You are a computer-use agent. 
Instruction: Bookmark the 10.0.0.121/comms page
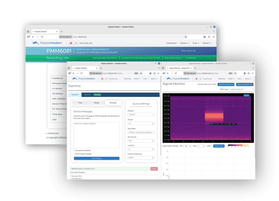[141, 73]
